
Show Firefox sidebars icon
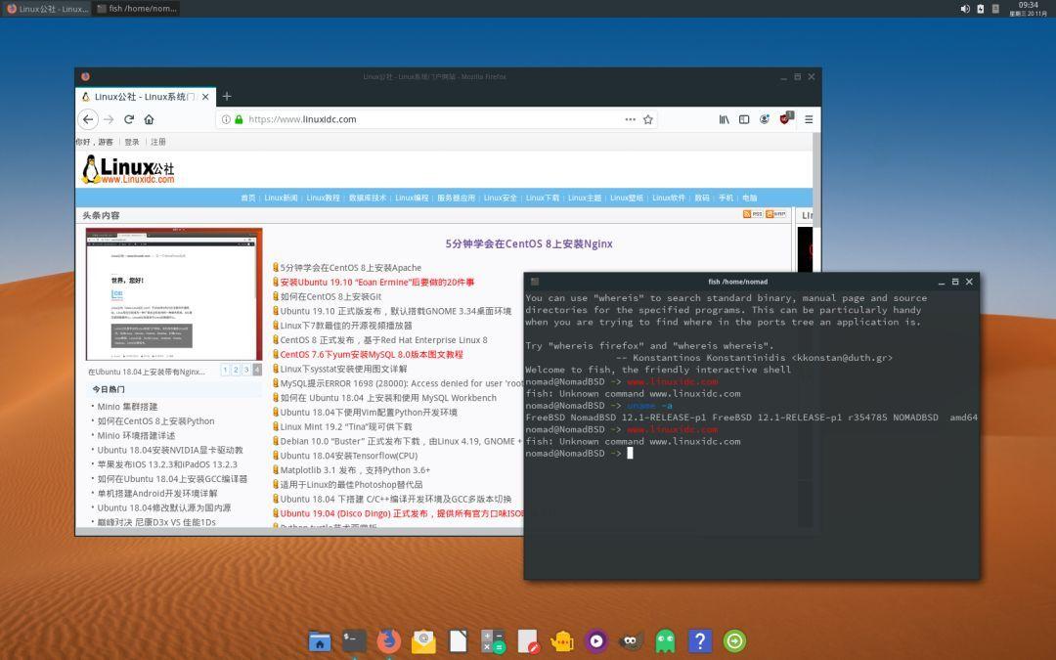(x=744, y=119)
